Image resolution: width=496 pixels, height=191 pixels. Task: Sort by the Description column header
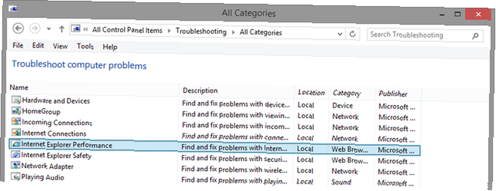point(200,91)
